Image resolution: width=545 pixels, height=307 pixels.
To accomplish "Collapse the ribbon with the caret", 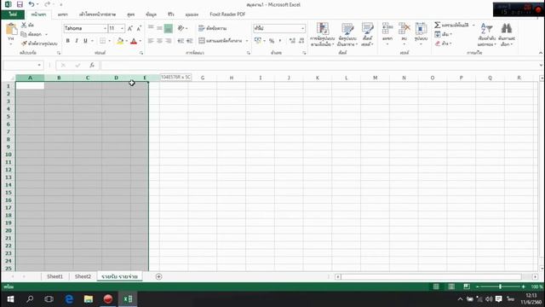I will pyautogui.click(x=541, y=53).
